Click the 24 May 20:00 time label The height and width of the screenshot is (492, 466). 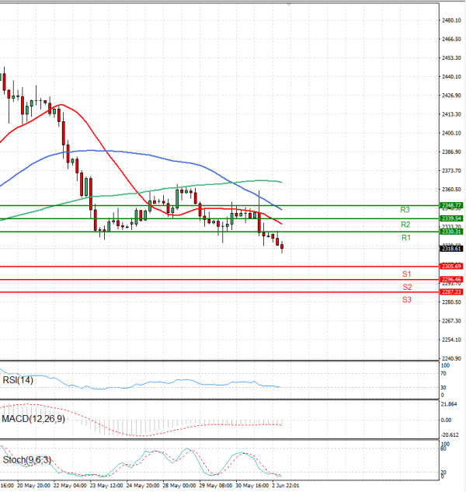click(x=143, y=486)
